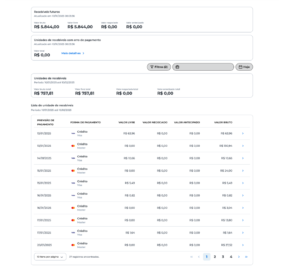
Task: Open the Filtros (2) filter button
Action: 159,67
